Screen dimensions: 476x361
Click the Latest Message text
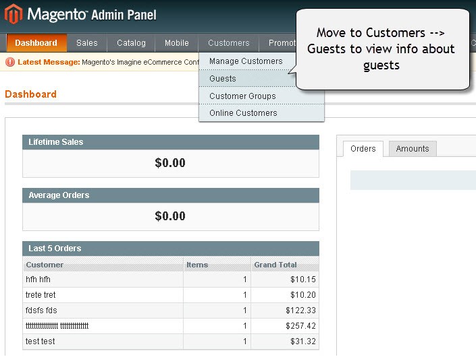coord(49,62)
